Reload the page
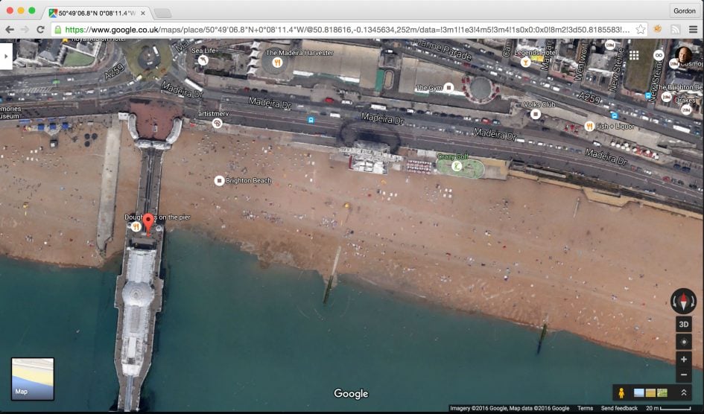This screenshot has width=704, height=414. (40, 30)
